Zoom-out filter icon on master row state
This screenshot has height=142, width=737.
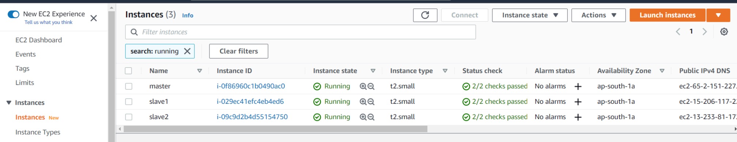pos(371,86)
